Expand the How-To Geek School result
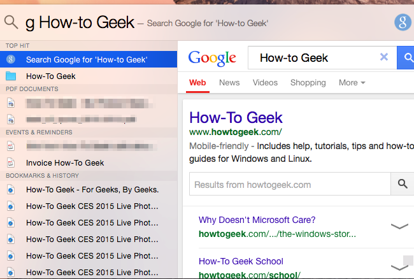 pos(399,267)
